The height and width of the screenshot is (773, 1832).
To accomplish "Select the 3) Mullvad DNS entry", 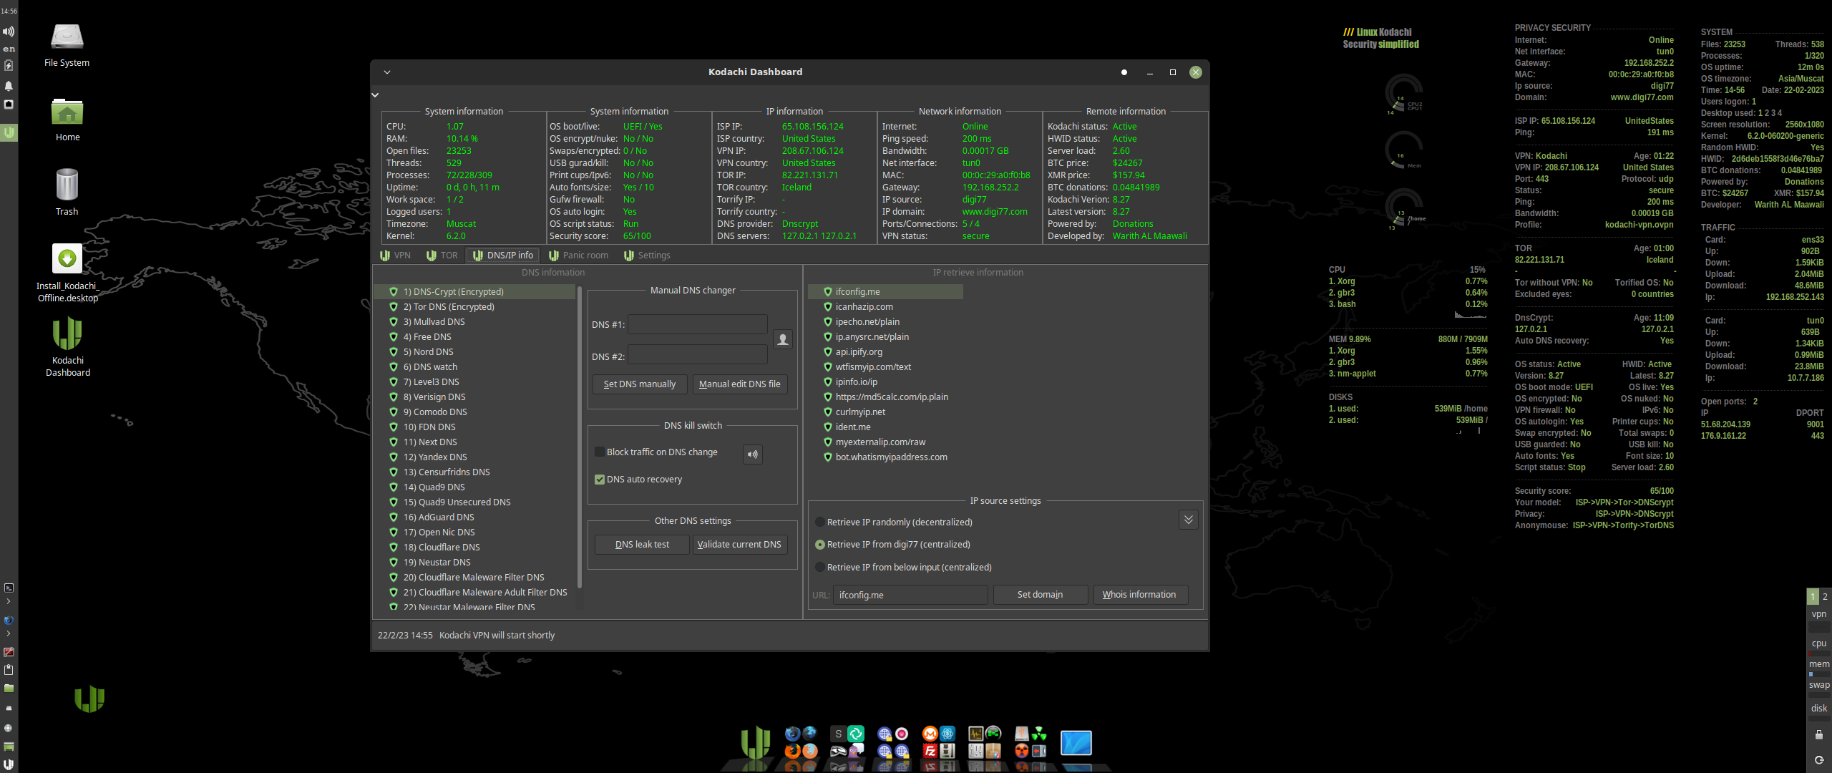I will 474,322.
